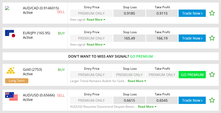Mark AUD/USD signal with star icon

212,100
